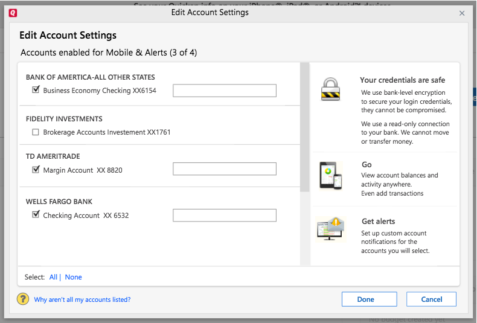The height and width of the screenshot is (323, 477).
Task: Click the accounts list vertical scrollbar thumb
Action: tap(304, 127)
